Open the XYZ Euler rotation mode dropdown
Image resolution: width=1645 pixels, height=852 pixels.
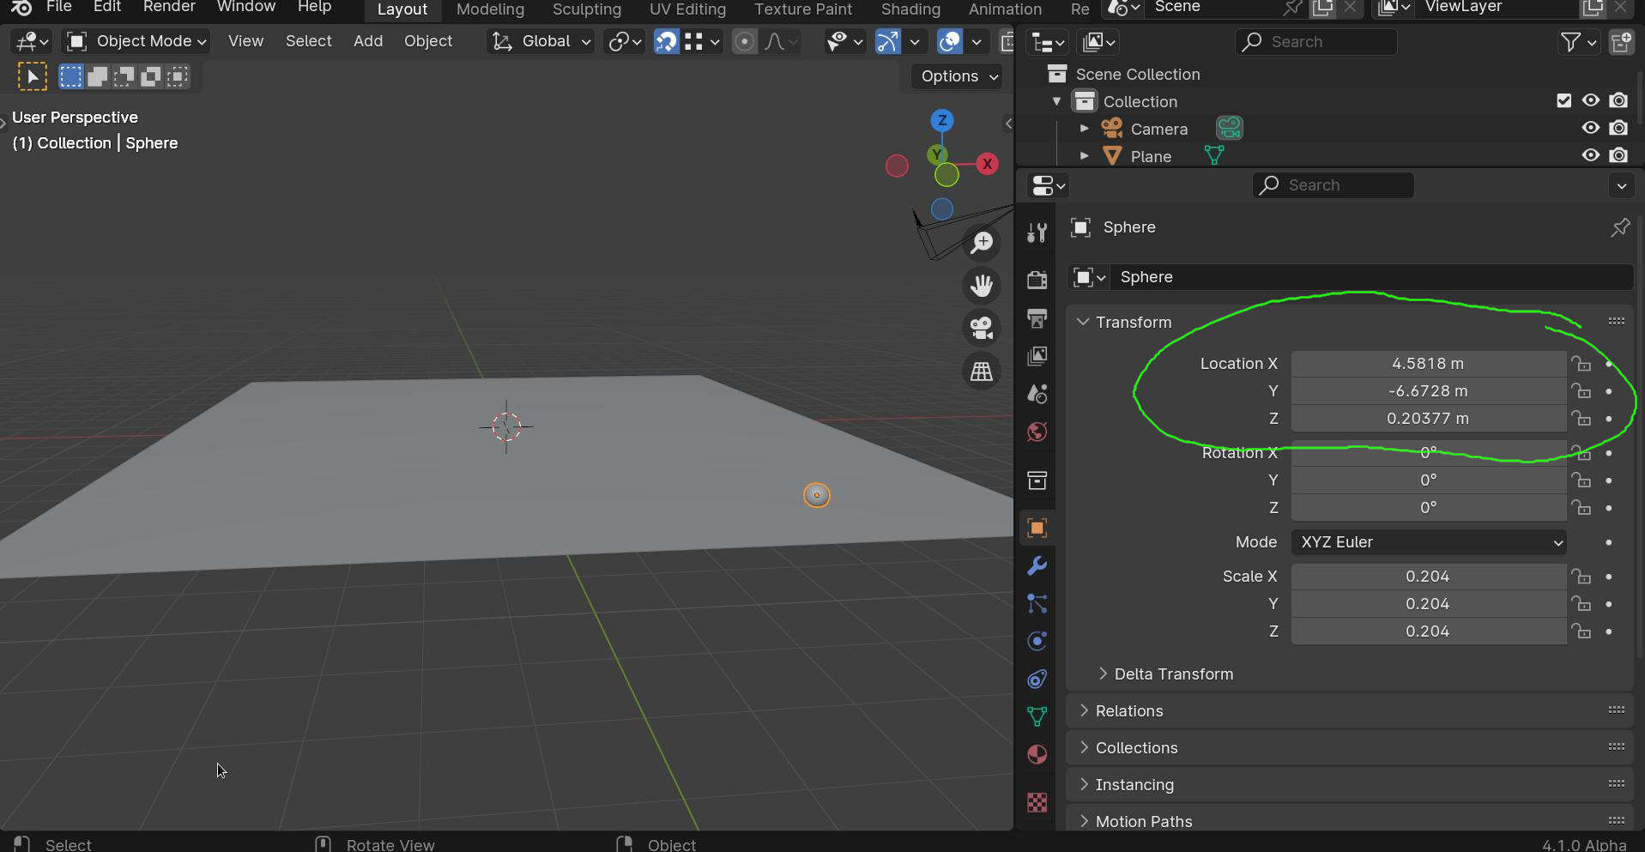pyautogui.click(x=1429, y=542)
